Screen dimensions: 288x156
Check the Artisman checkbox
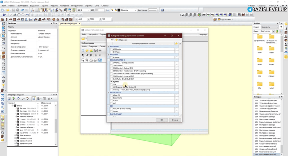[x=111, y=57]
